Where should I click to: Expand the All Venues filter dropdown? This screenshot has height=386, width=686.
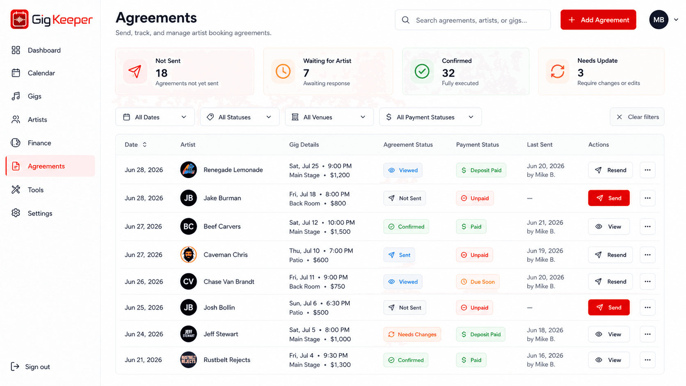coord(329,117)
